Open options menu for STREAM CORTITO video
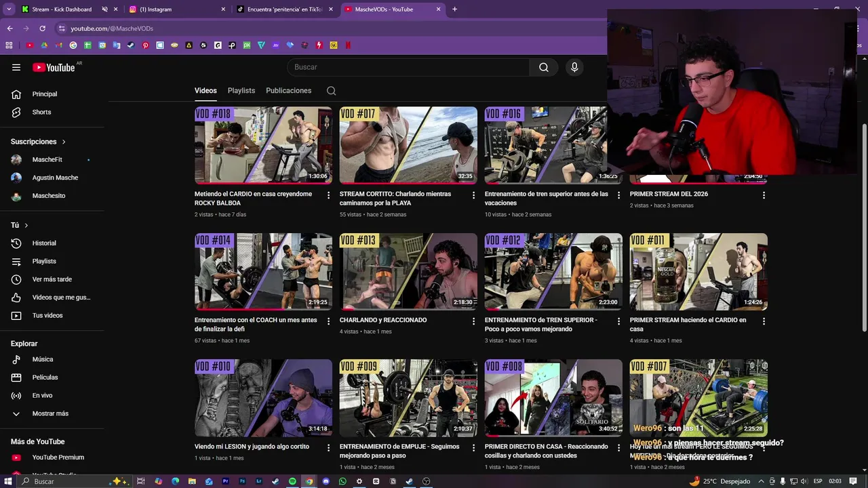 point(474,195)
